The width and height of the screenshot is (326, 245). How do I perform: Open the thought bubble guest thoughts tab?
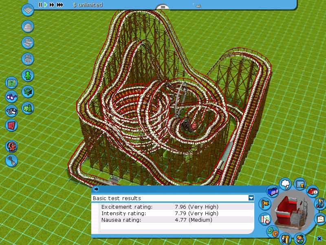(286, 184)
